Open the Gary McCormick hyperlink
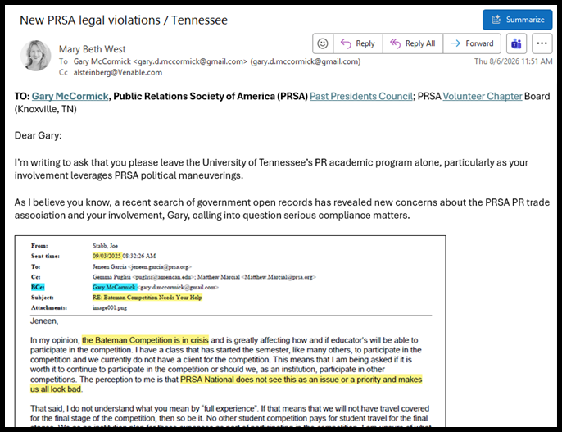Screen dimensions: 562x432 70,97
